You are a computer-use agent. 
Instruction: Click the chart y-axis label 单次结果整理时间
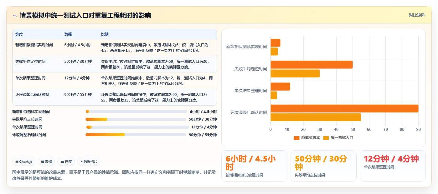click(x=251, y=91)
